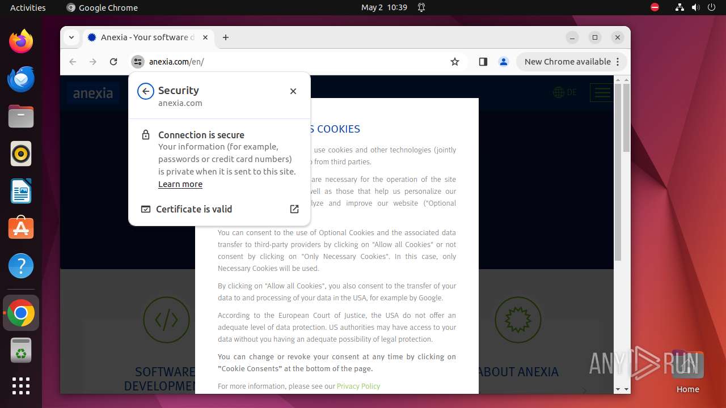Screen dimensions: 726x408
Task: Open Help from the dock
Action: click(21, 266)
